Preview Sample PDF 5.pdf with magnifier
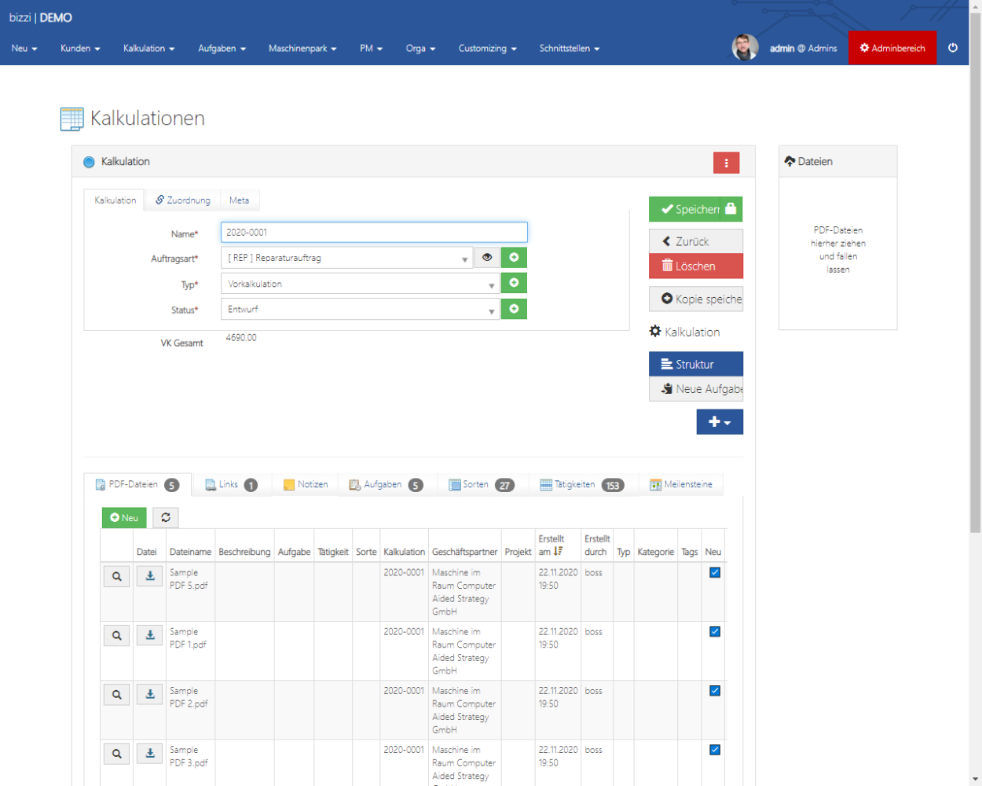This screenshot has height=786, width=982. click(x=117, y=577)
